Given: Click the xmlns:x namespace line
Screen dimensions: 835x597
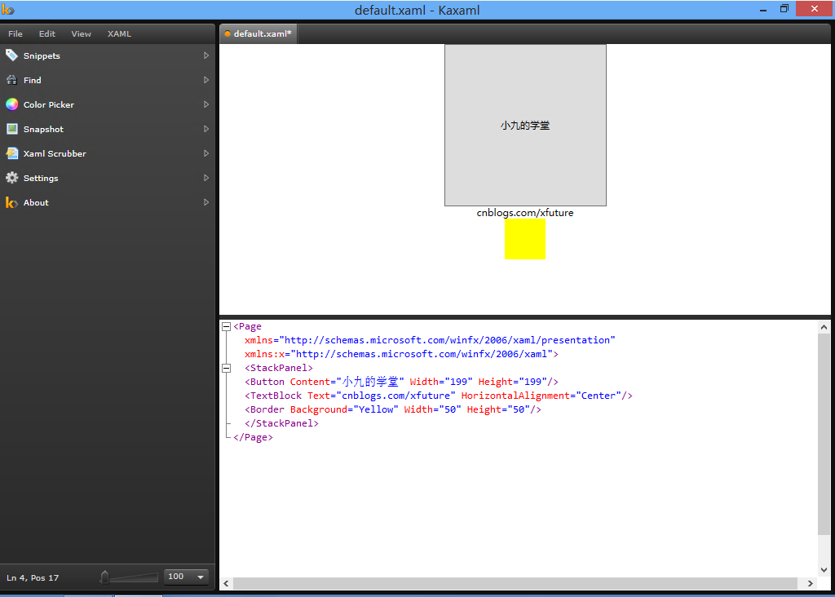Looking at the screenshot, I should (x=401, y=354).
